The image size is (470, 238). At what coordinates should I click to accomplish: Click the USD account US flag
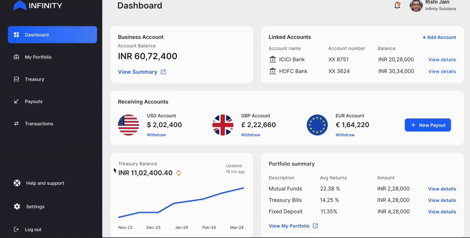(128, 125)
